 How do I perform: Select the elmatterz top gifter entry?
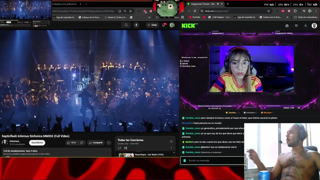pos(250,113)
